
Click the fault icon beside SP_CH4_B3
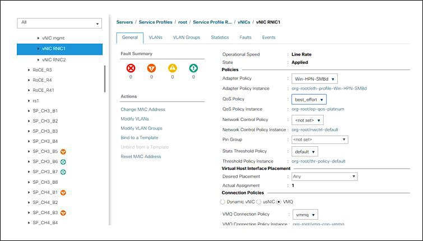(x=63, y=212)
